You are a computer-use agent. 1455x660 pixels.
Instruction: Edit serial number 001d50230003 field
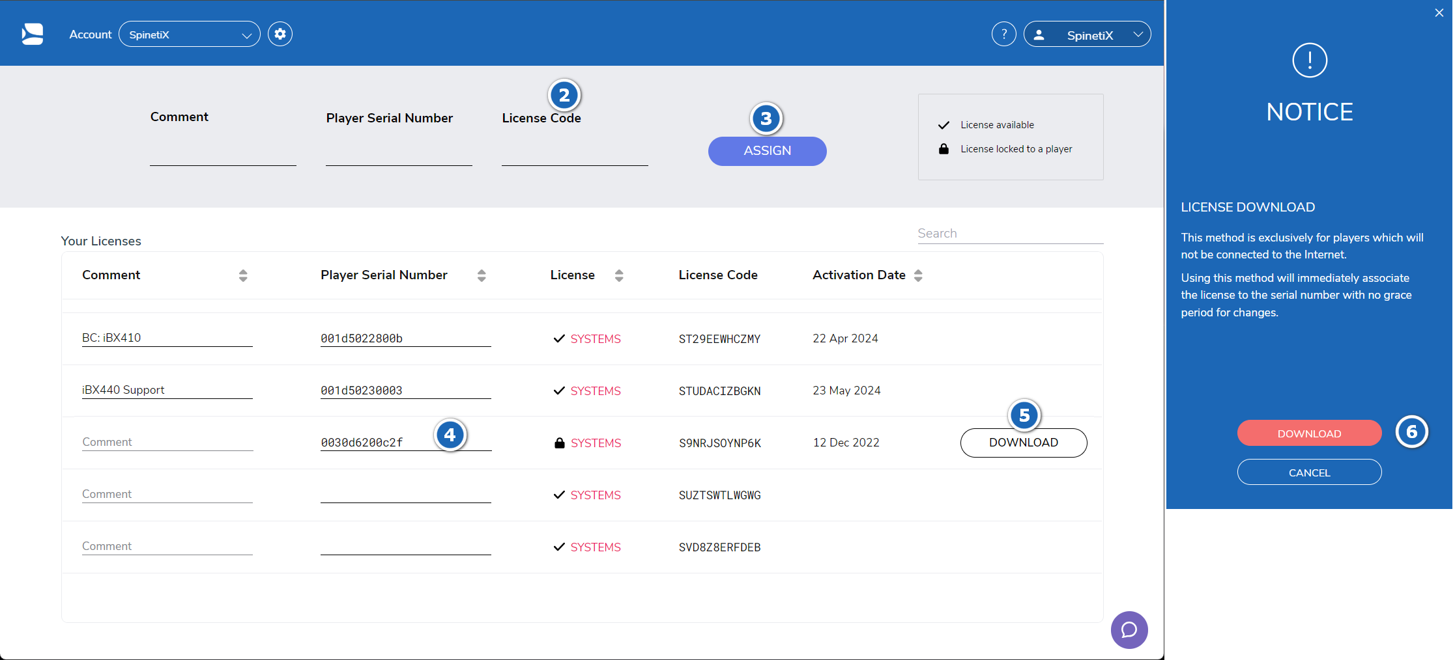tap(405, 390)
